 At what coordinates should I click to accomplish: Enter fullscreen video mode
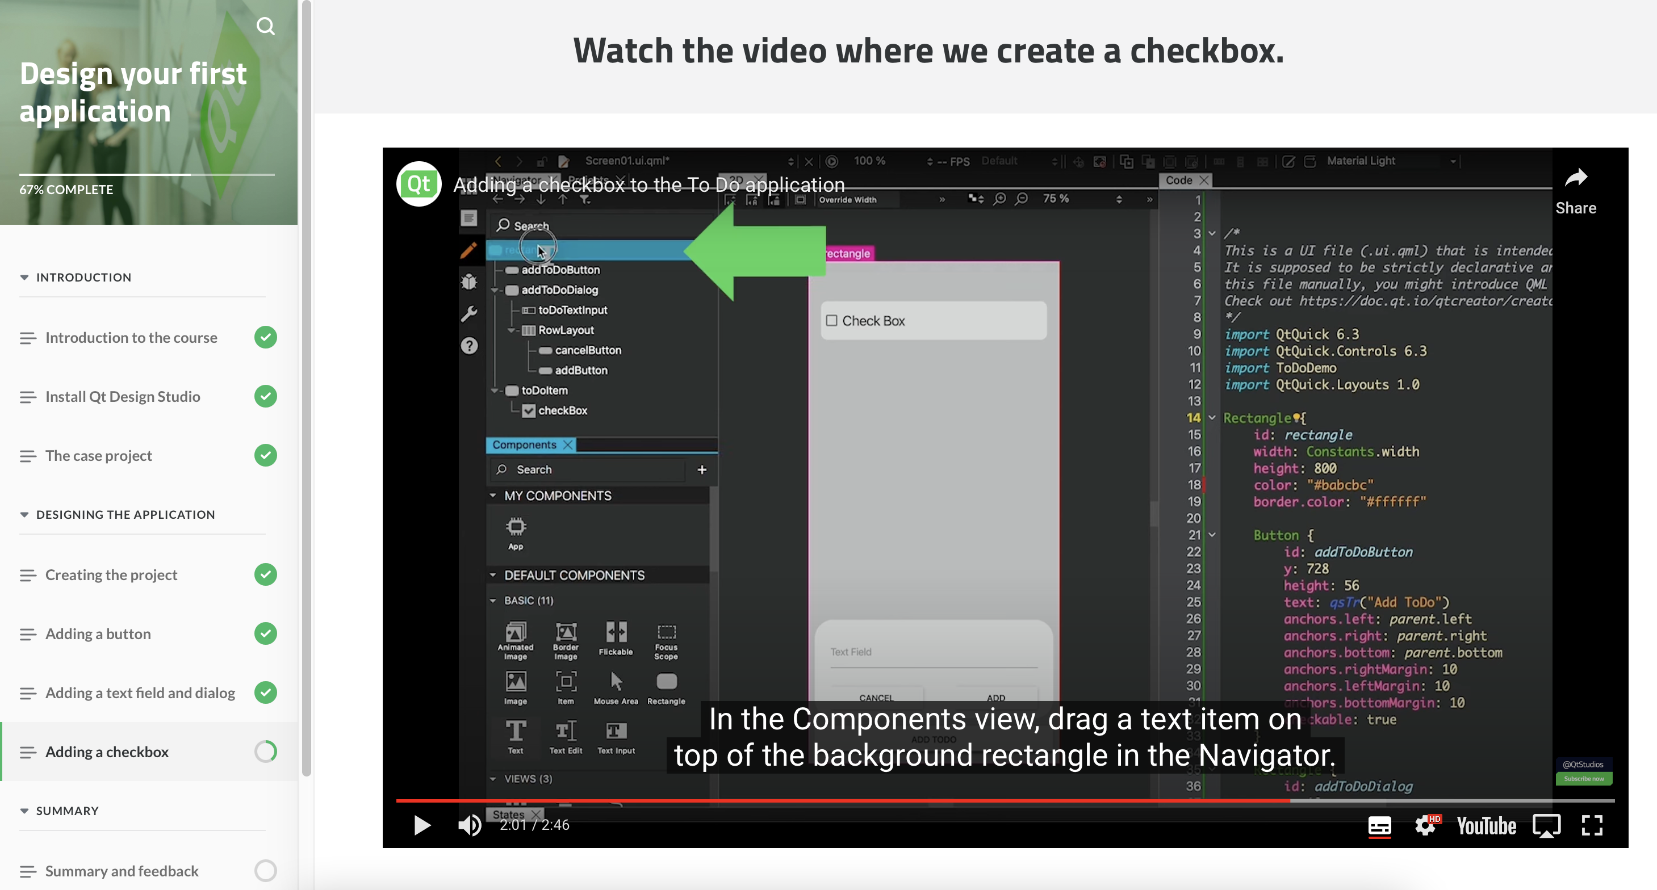(x=1592, y=825)
